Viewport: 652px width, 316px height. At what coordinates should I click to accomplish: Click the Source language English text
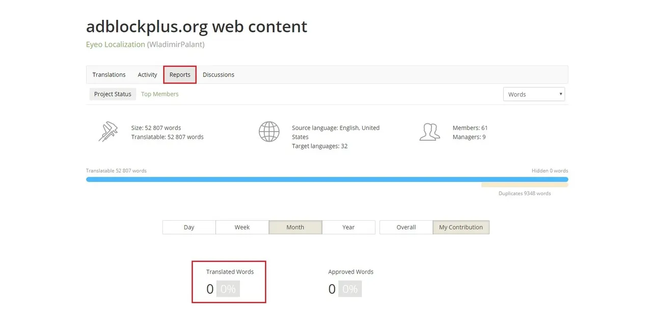[336, 133]
